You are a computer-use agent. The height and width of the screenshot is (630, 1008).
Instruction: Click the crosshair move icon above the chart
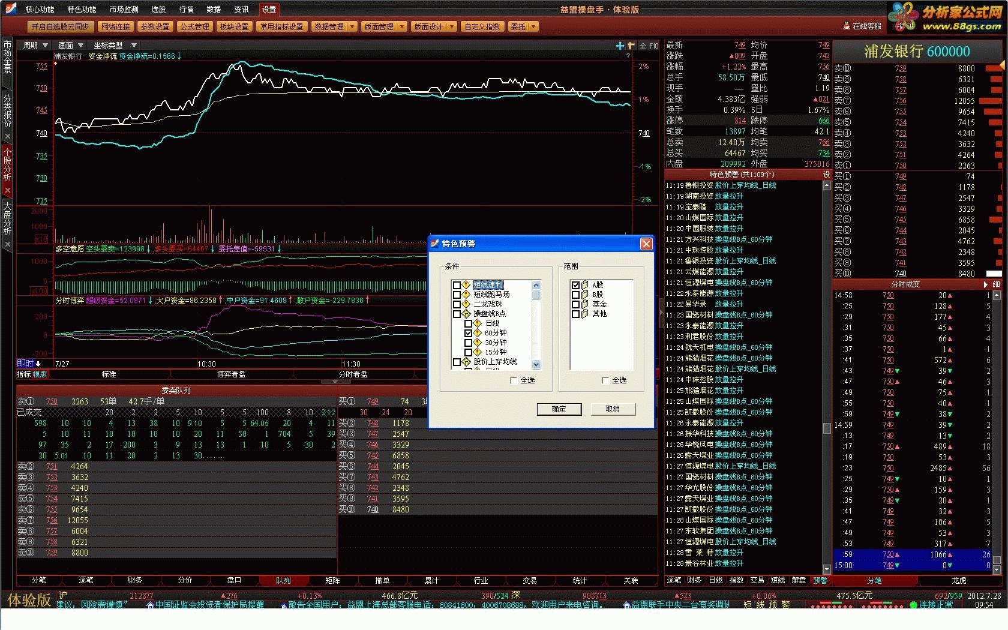[x=620, y=46]
